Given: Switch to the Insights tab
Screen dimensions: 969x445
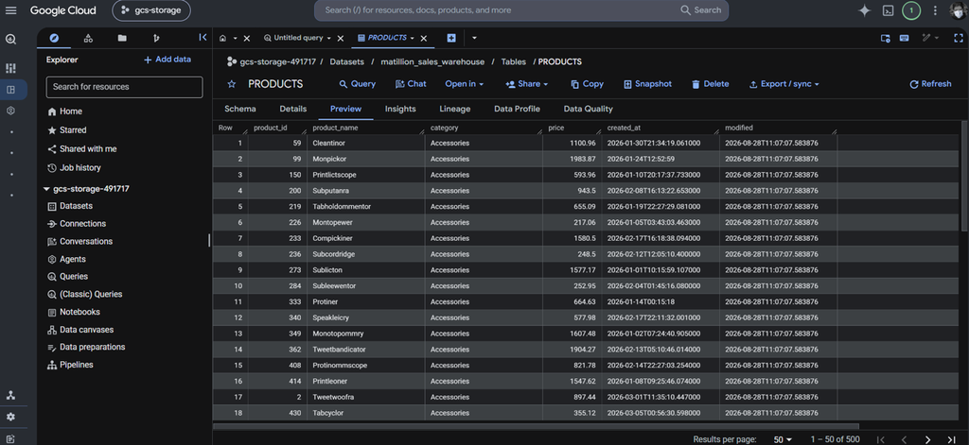Looking at the screenshot, I should tap(400, 109).
